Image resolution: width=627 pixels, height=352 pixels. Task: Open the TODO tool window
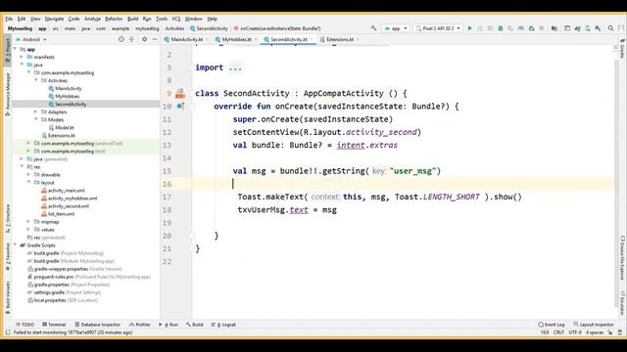[24, 325]
